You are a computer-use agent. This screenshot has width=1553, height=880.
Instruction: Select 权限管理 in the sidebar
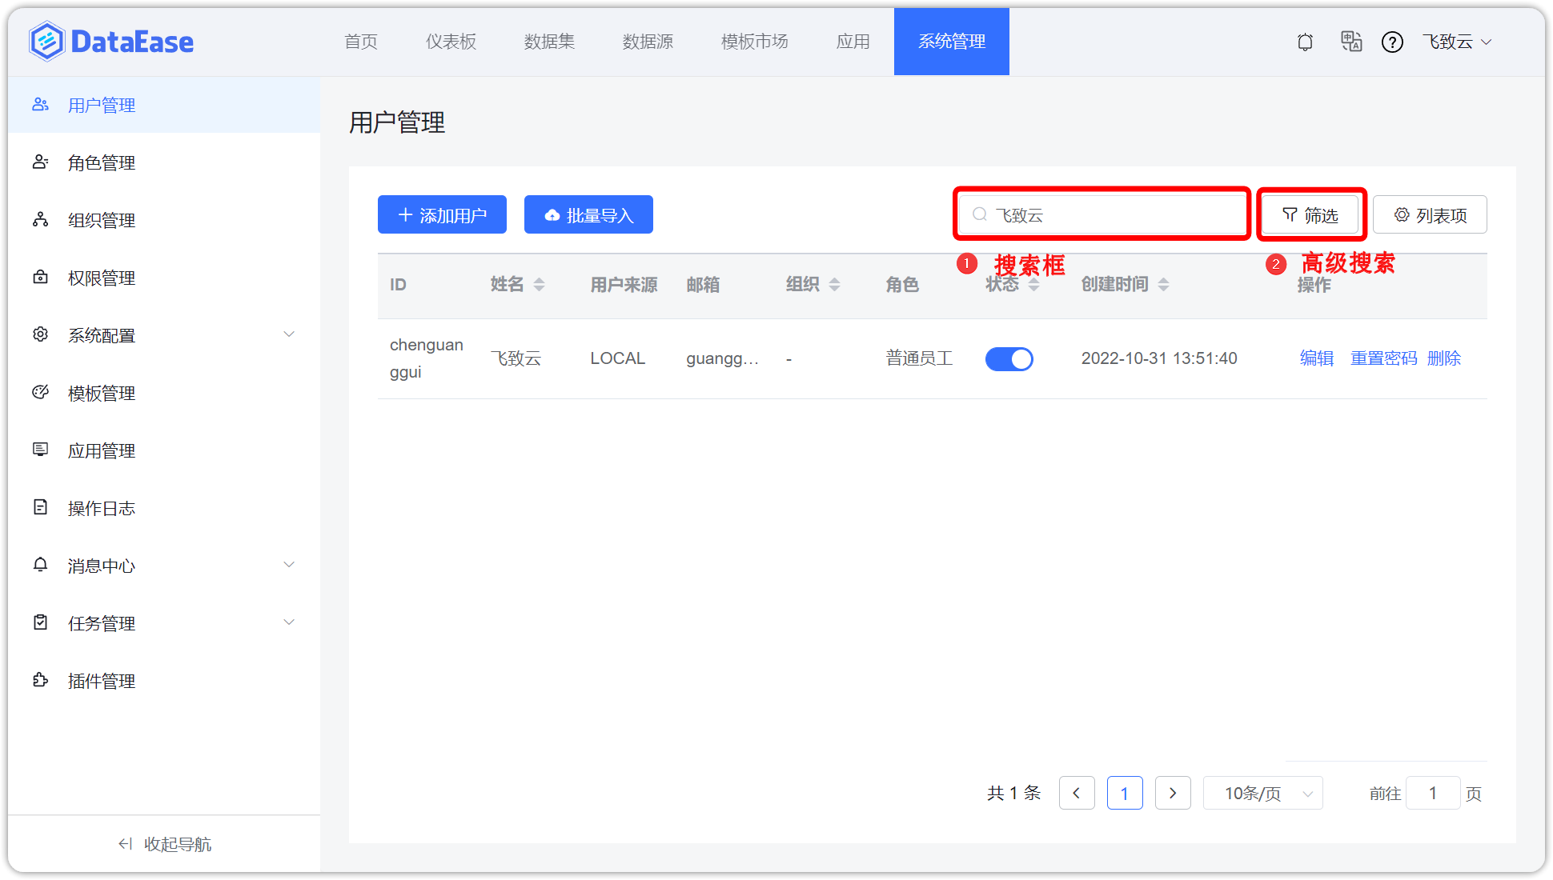click(102, 278)
